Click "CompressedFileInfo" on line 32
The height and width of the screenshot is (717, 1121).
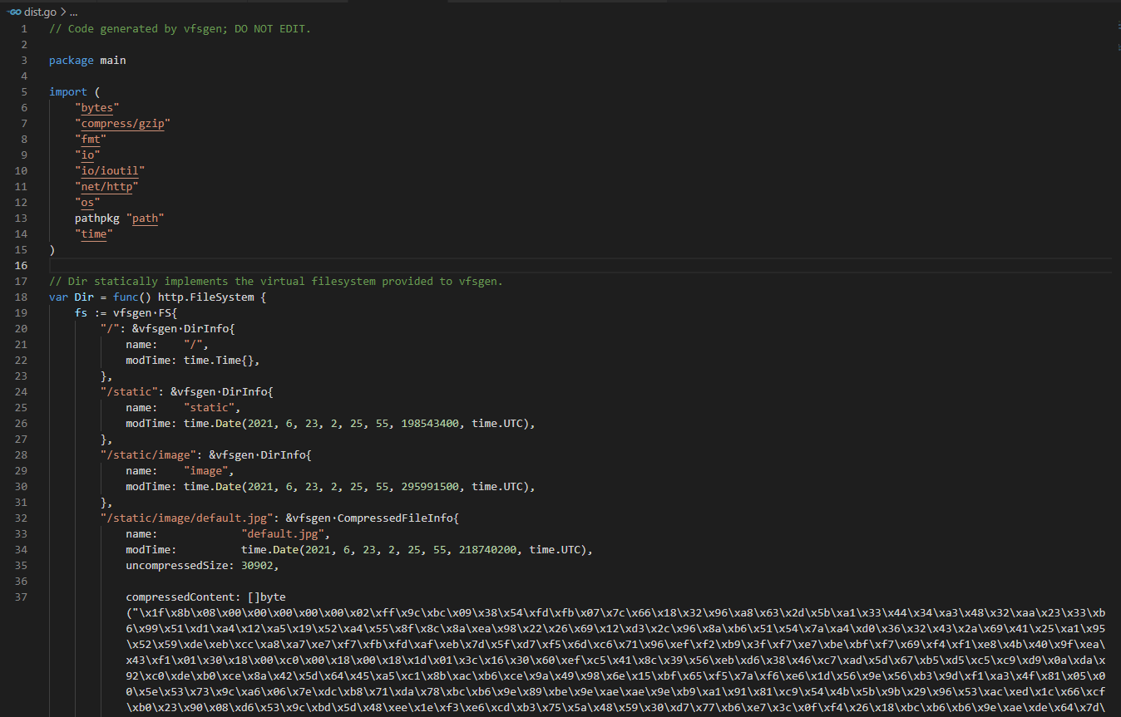click(395, 518)
